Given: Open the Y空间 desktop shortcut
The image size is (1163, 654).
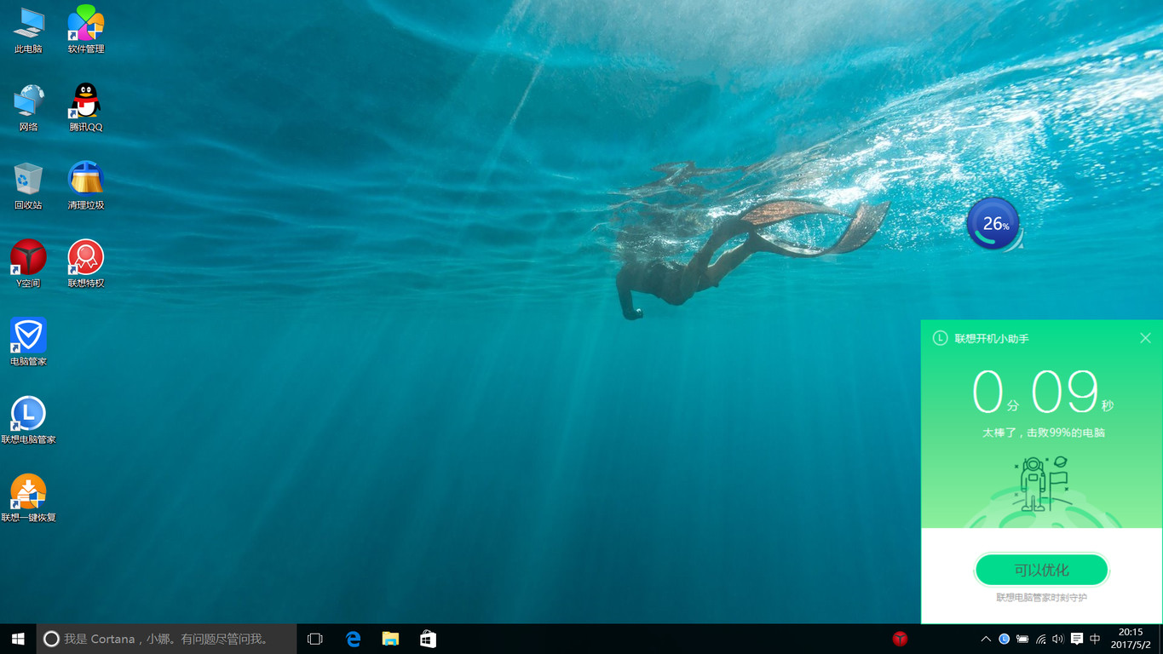Looking at the screenshot, I should pos(28,264).
